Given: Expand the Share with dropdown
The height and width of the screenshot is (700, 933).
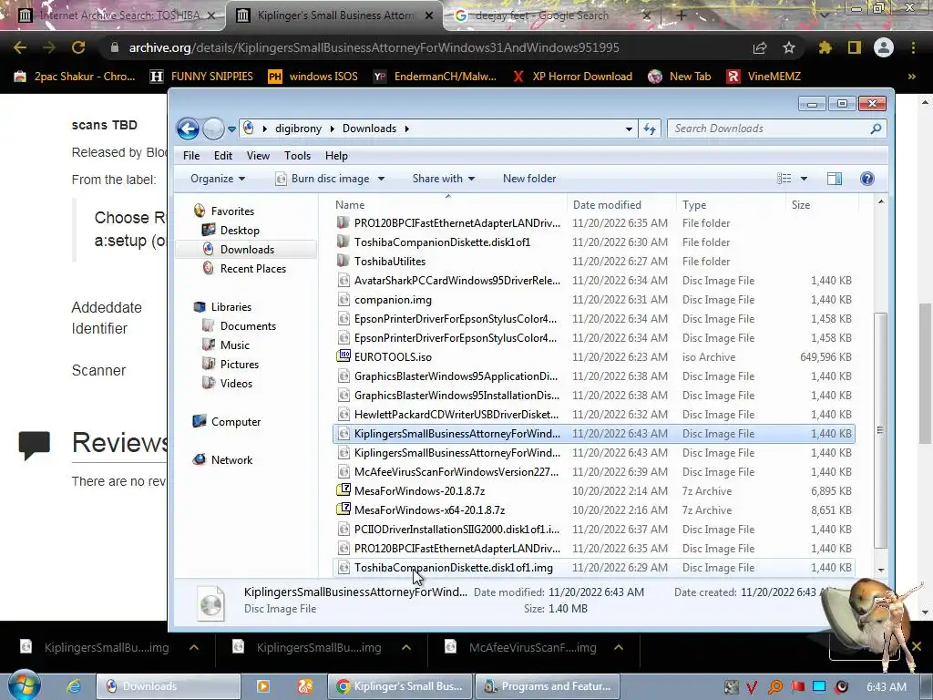Looking at the screenshot, I should pos(444,179).
